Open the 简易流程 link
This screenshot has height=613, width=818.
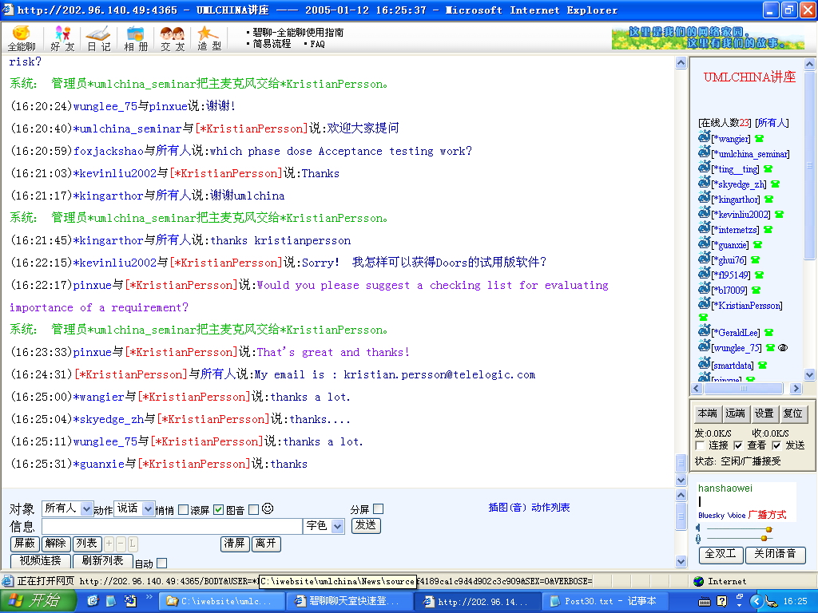pyautogui.click(x=272, y=44)
